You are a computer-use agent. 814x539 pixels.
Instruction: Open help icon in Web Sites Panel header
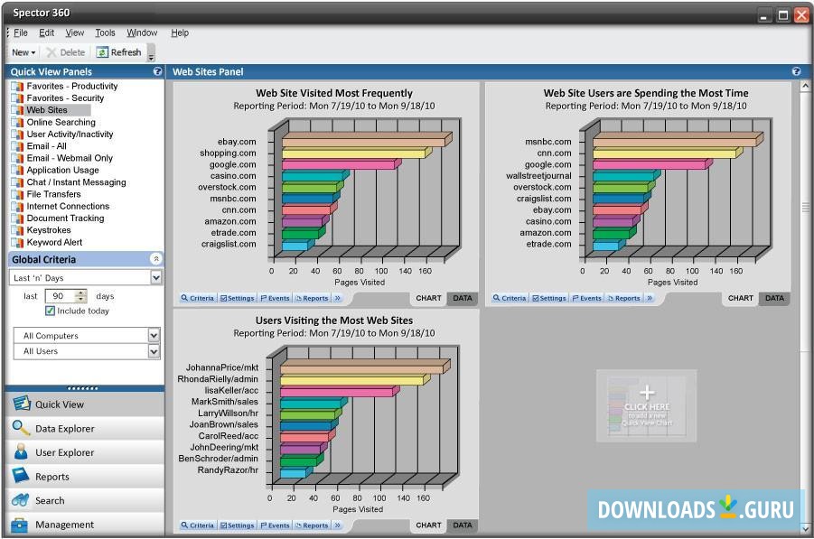coord(796,71)
